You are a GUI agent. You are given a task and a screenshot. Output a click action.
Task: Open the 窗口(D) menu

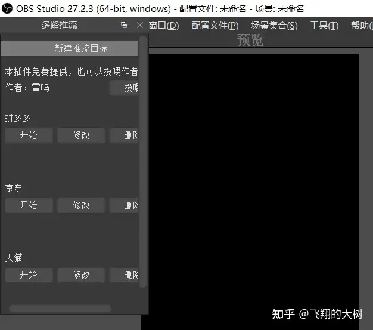[164, 25]
